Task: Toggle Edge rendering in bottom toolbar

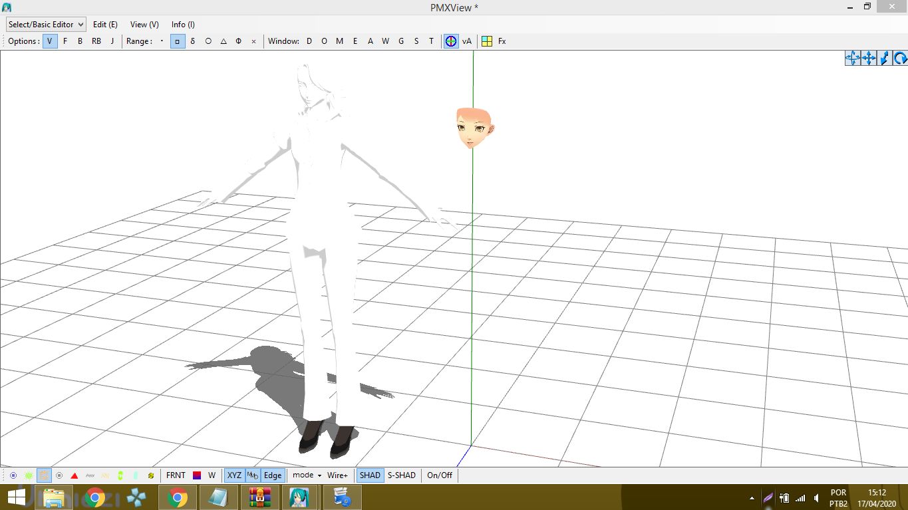Action: click(x=273, y=475)
